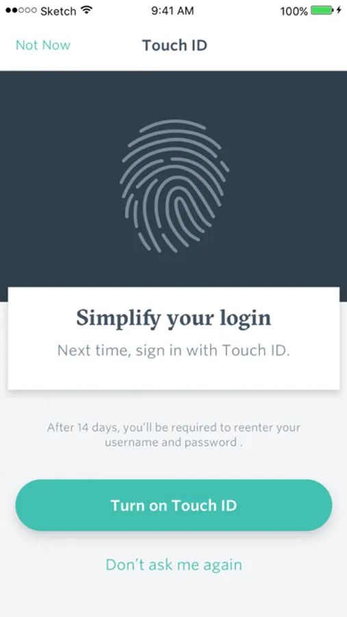
Task: Click the charging bolt icon
Action: pyautogui.click(x=339, y=10)
